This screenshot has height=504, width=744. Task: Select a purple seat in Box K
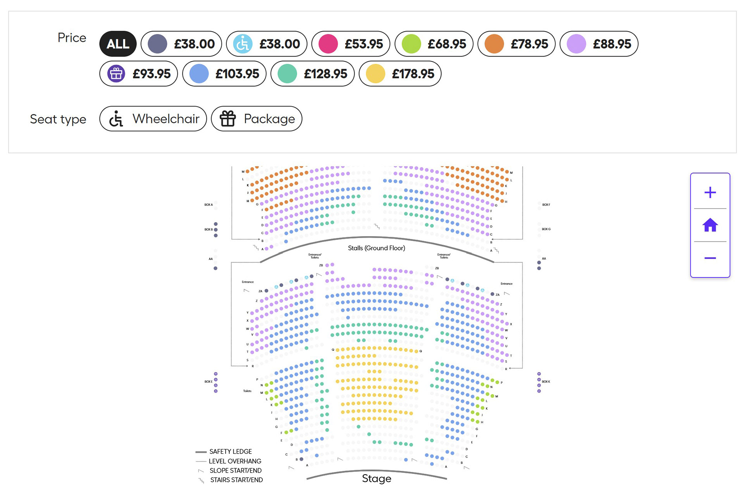(x=539, y=380)
